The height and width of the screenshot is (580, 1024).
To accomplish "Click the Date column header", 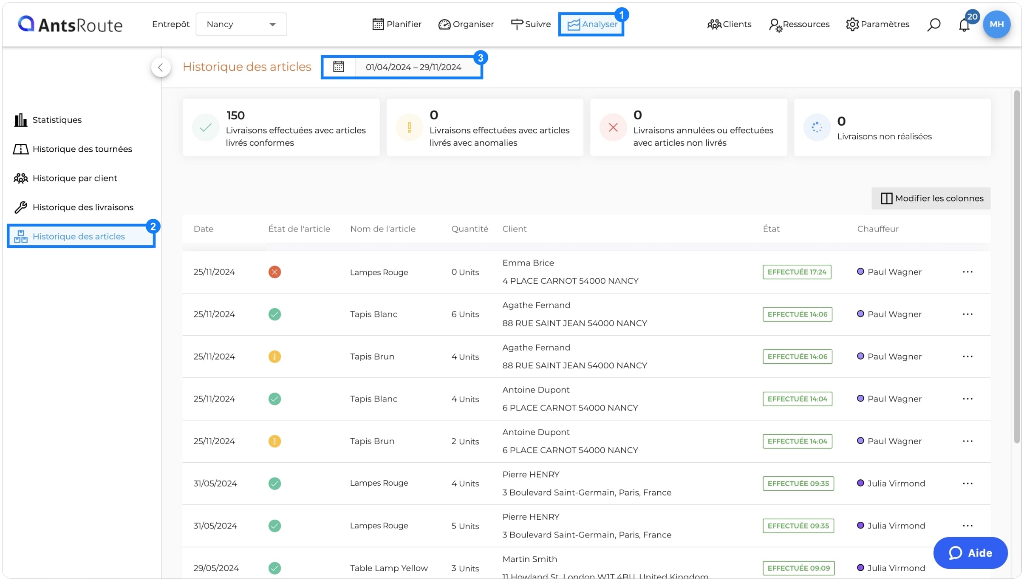I will click(204, 229).
